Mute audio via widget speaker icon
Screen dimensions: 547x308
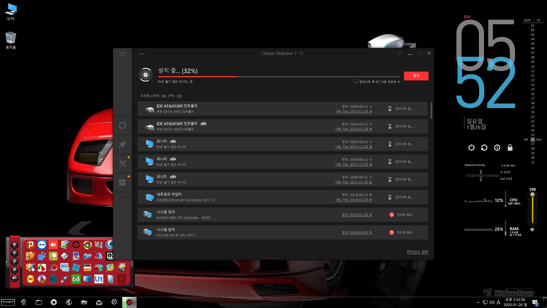click(x=532, y=230)
